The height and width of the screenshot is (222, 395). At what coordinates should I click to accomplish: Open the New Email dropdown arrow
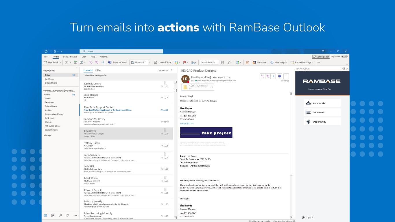[60, 62]
